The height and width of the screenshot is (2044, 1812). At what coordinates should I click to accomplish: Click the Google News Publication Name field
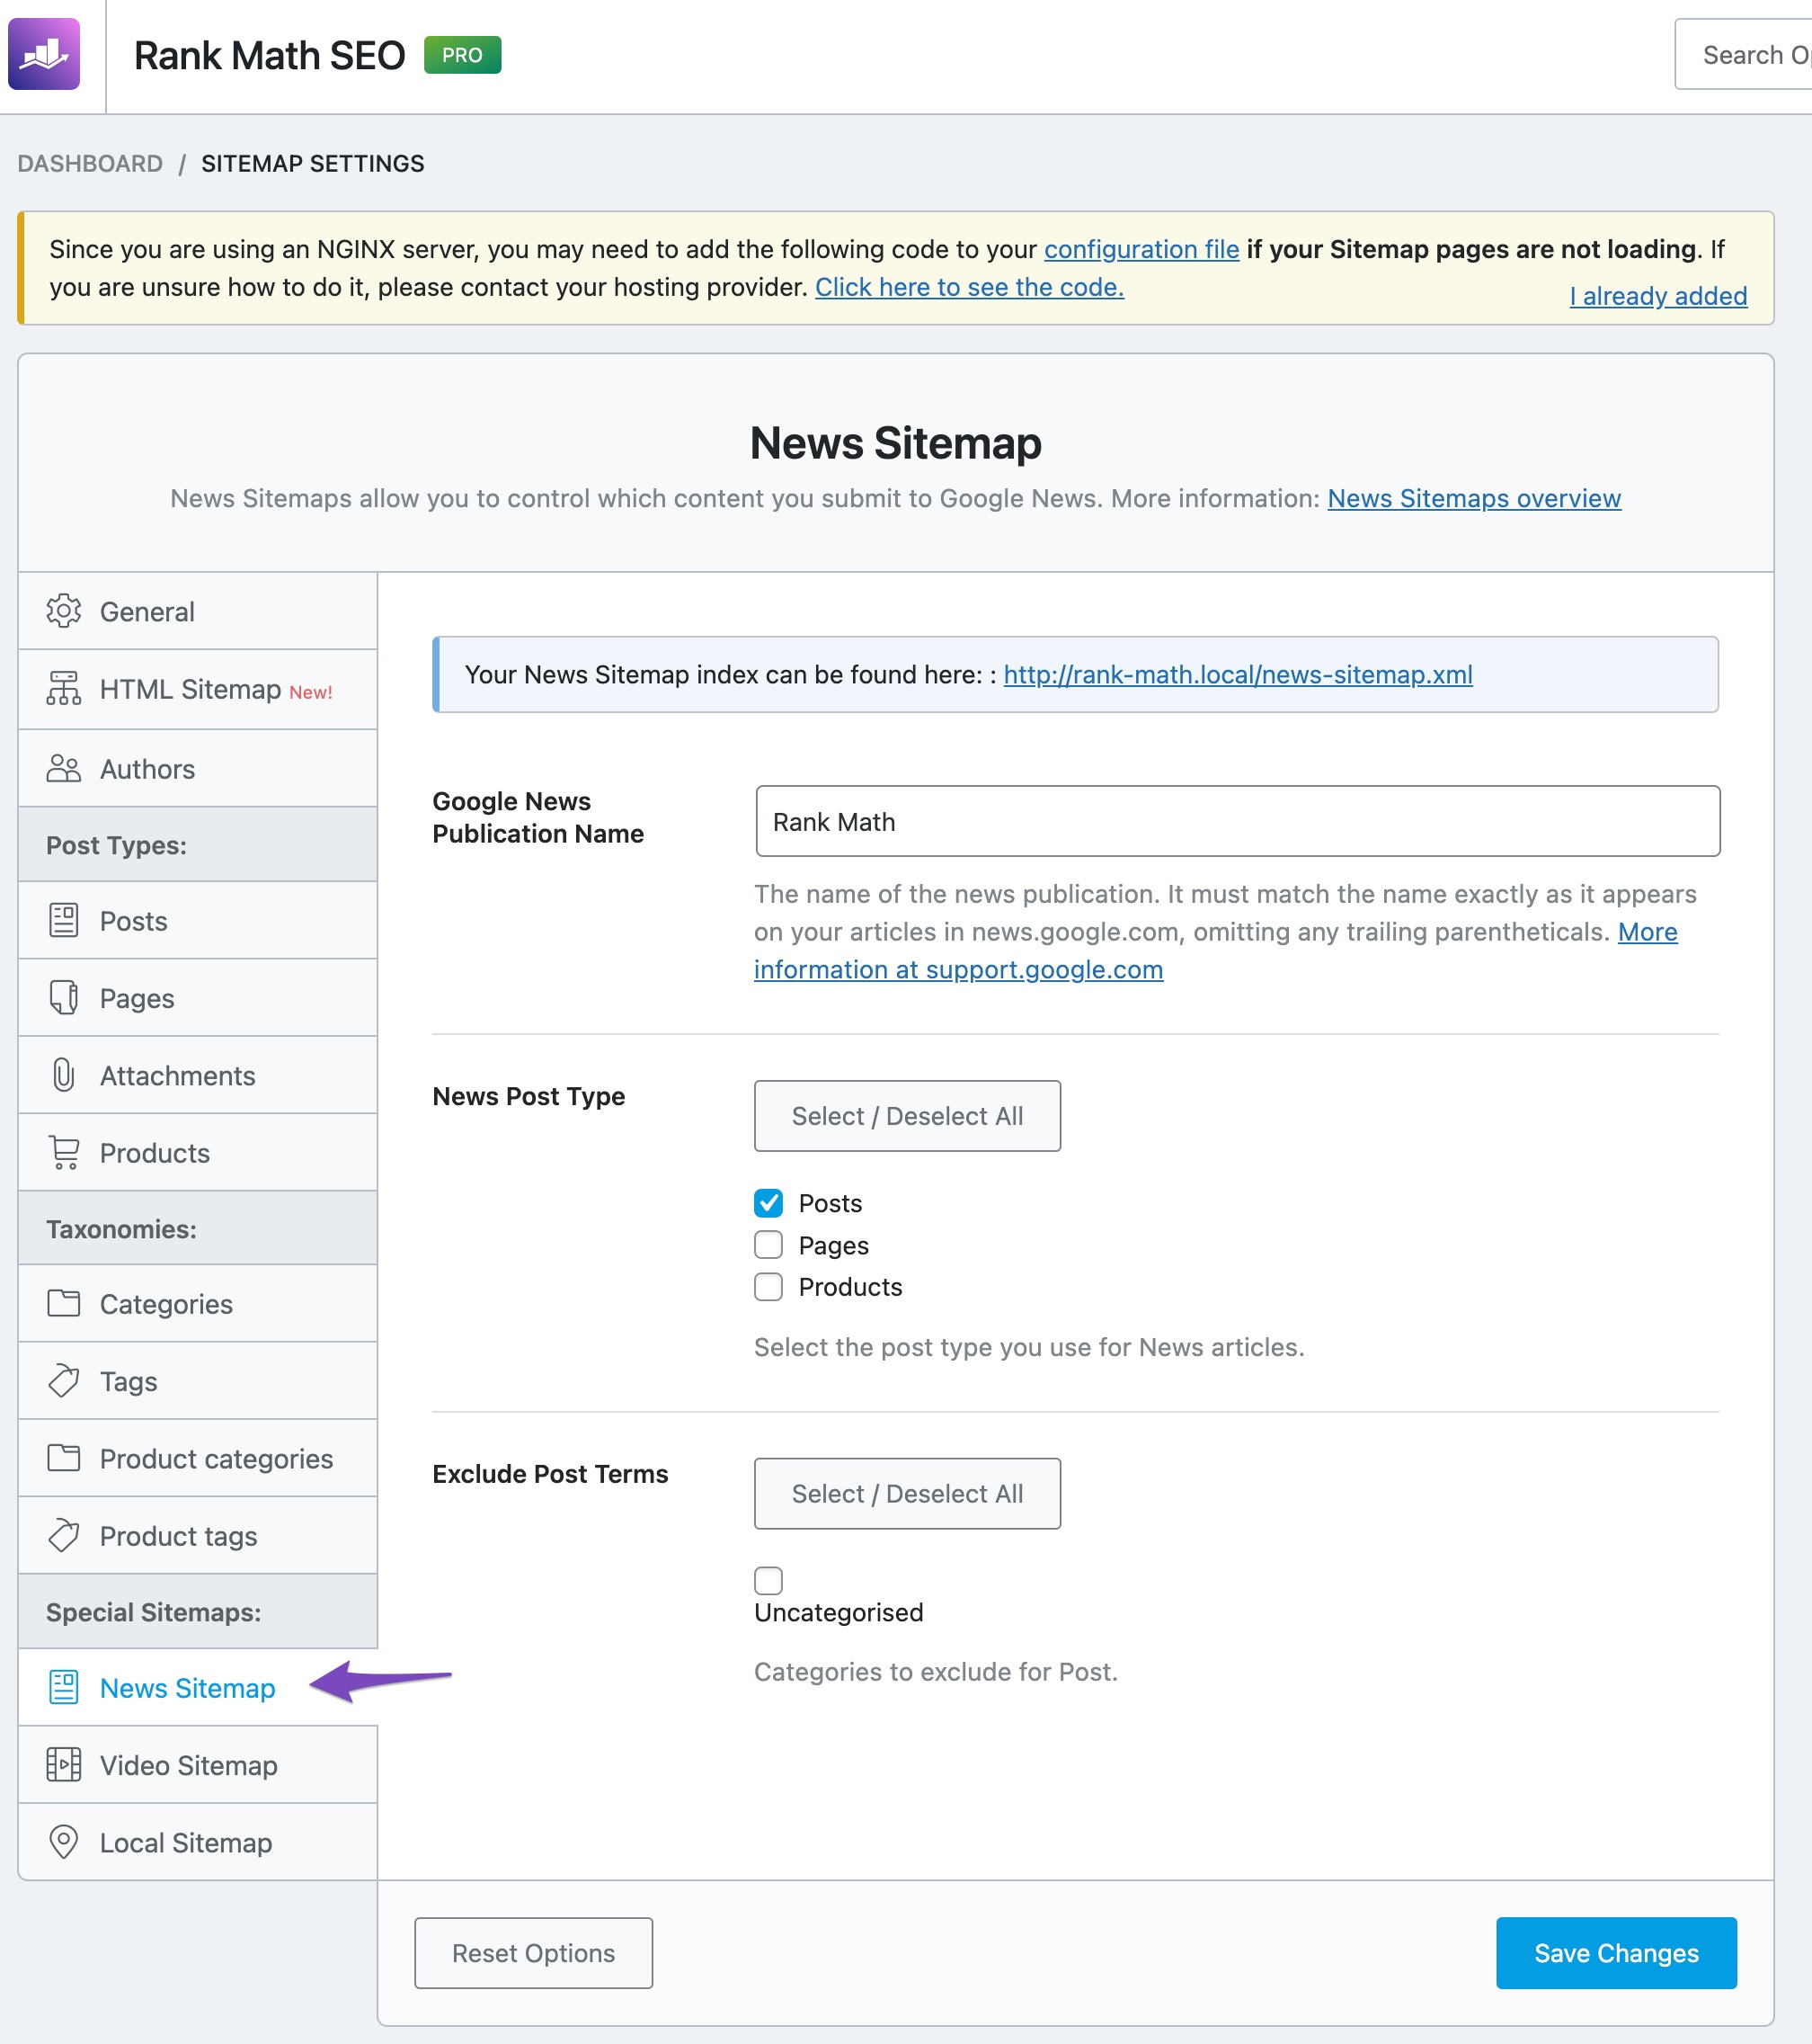pos(1237,821)
